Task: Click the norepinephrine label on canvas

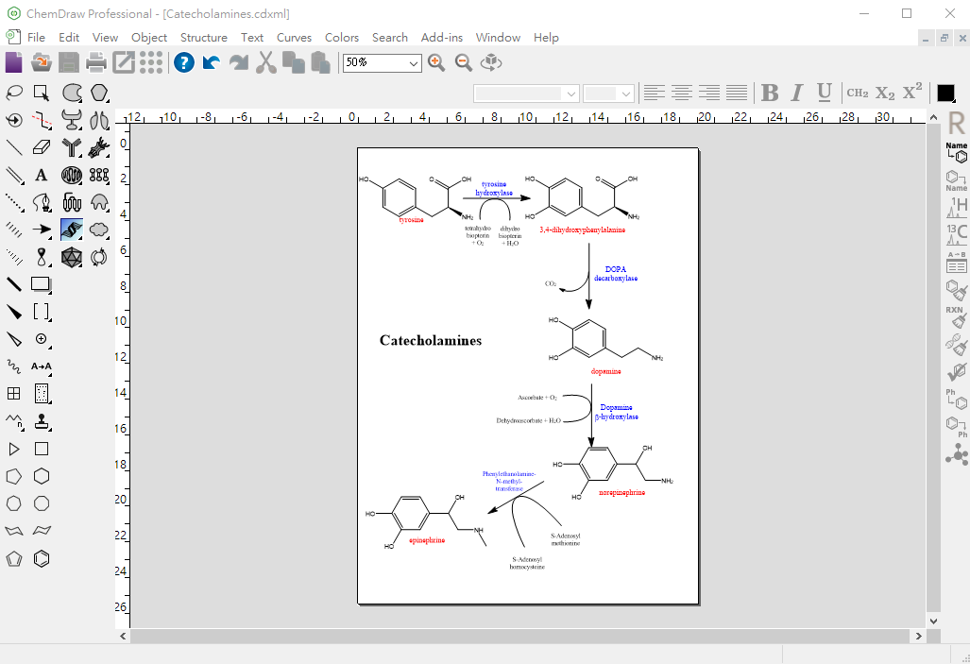Action: (621, 493)
